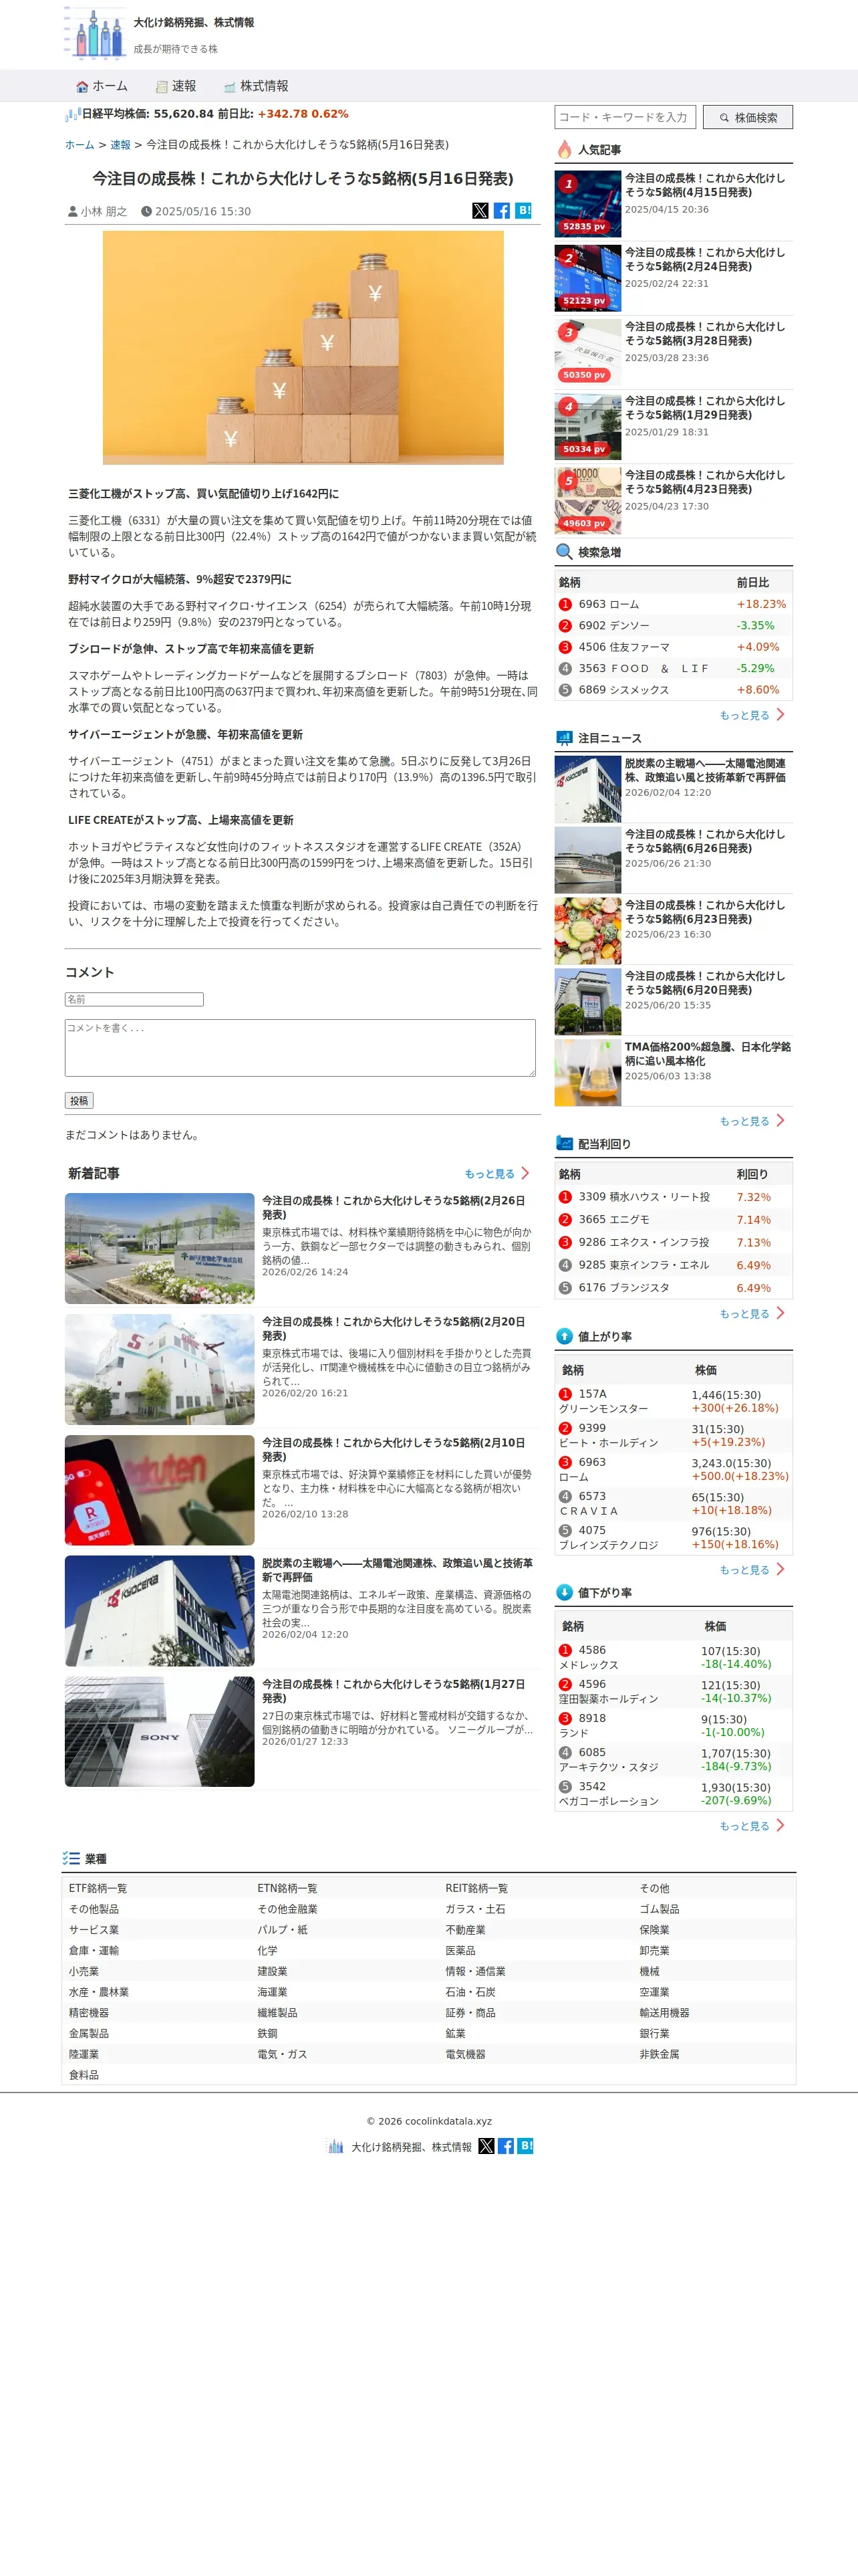Click author name 小林 朋之
This screenshot has height=2576, width=858.
104,211
